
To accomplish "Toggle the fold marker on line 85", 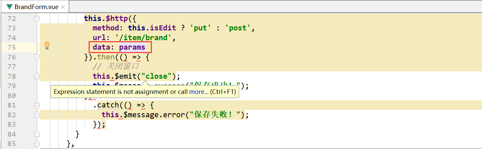I will [37, 144].
